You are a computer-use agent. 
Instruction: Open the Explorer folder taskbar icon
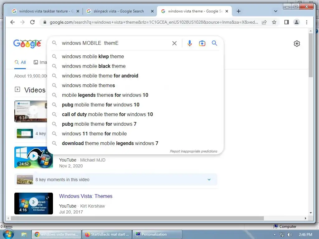24,235
